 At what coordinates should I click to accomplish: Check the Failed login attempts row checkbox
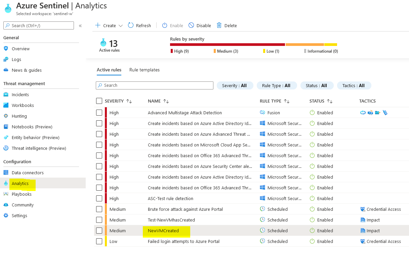click(x=99, y=241)
